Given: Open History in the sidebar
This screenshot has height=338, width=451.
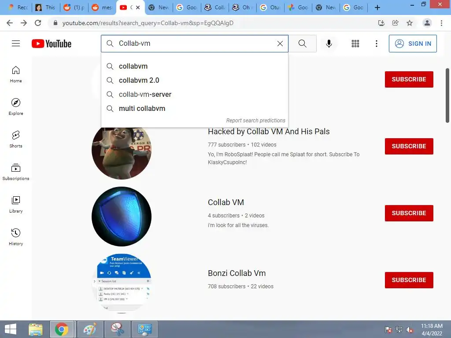Looking at the screenshot, I should coord(16,237).
